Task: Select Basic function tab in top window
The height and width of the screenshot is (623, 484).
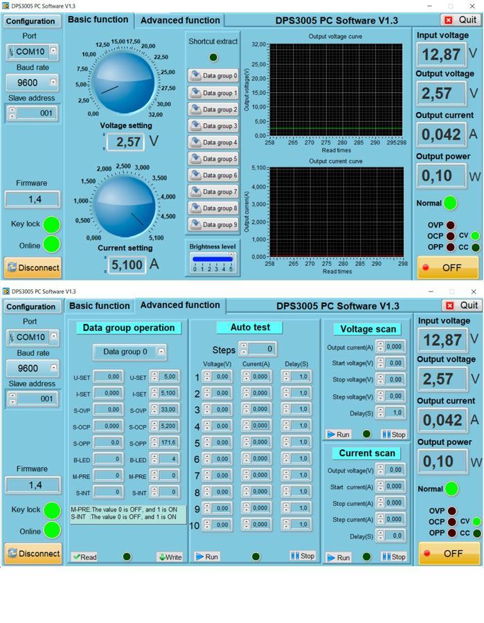Action: coord(98,19)
